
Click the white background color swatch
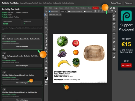(x=47, y=79)
